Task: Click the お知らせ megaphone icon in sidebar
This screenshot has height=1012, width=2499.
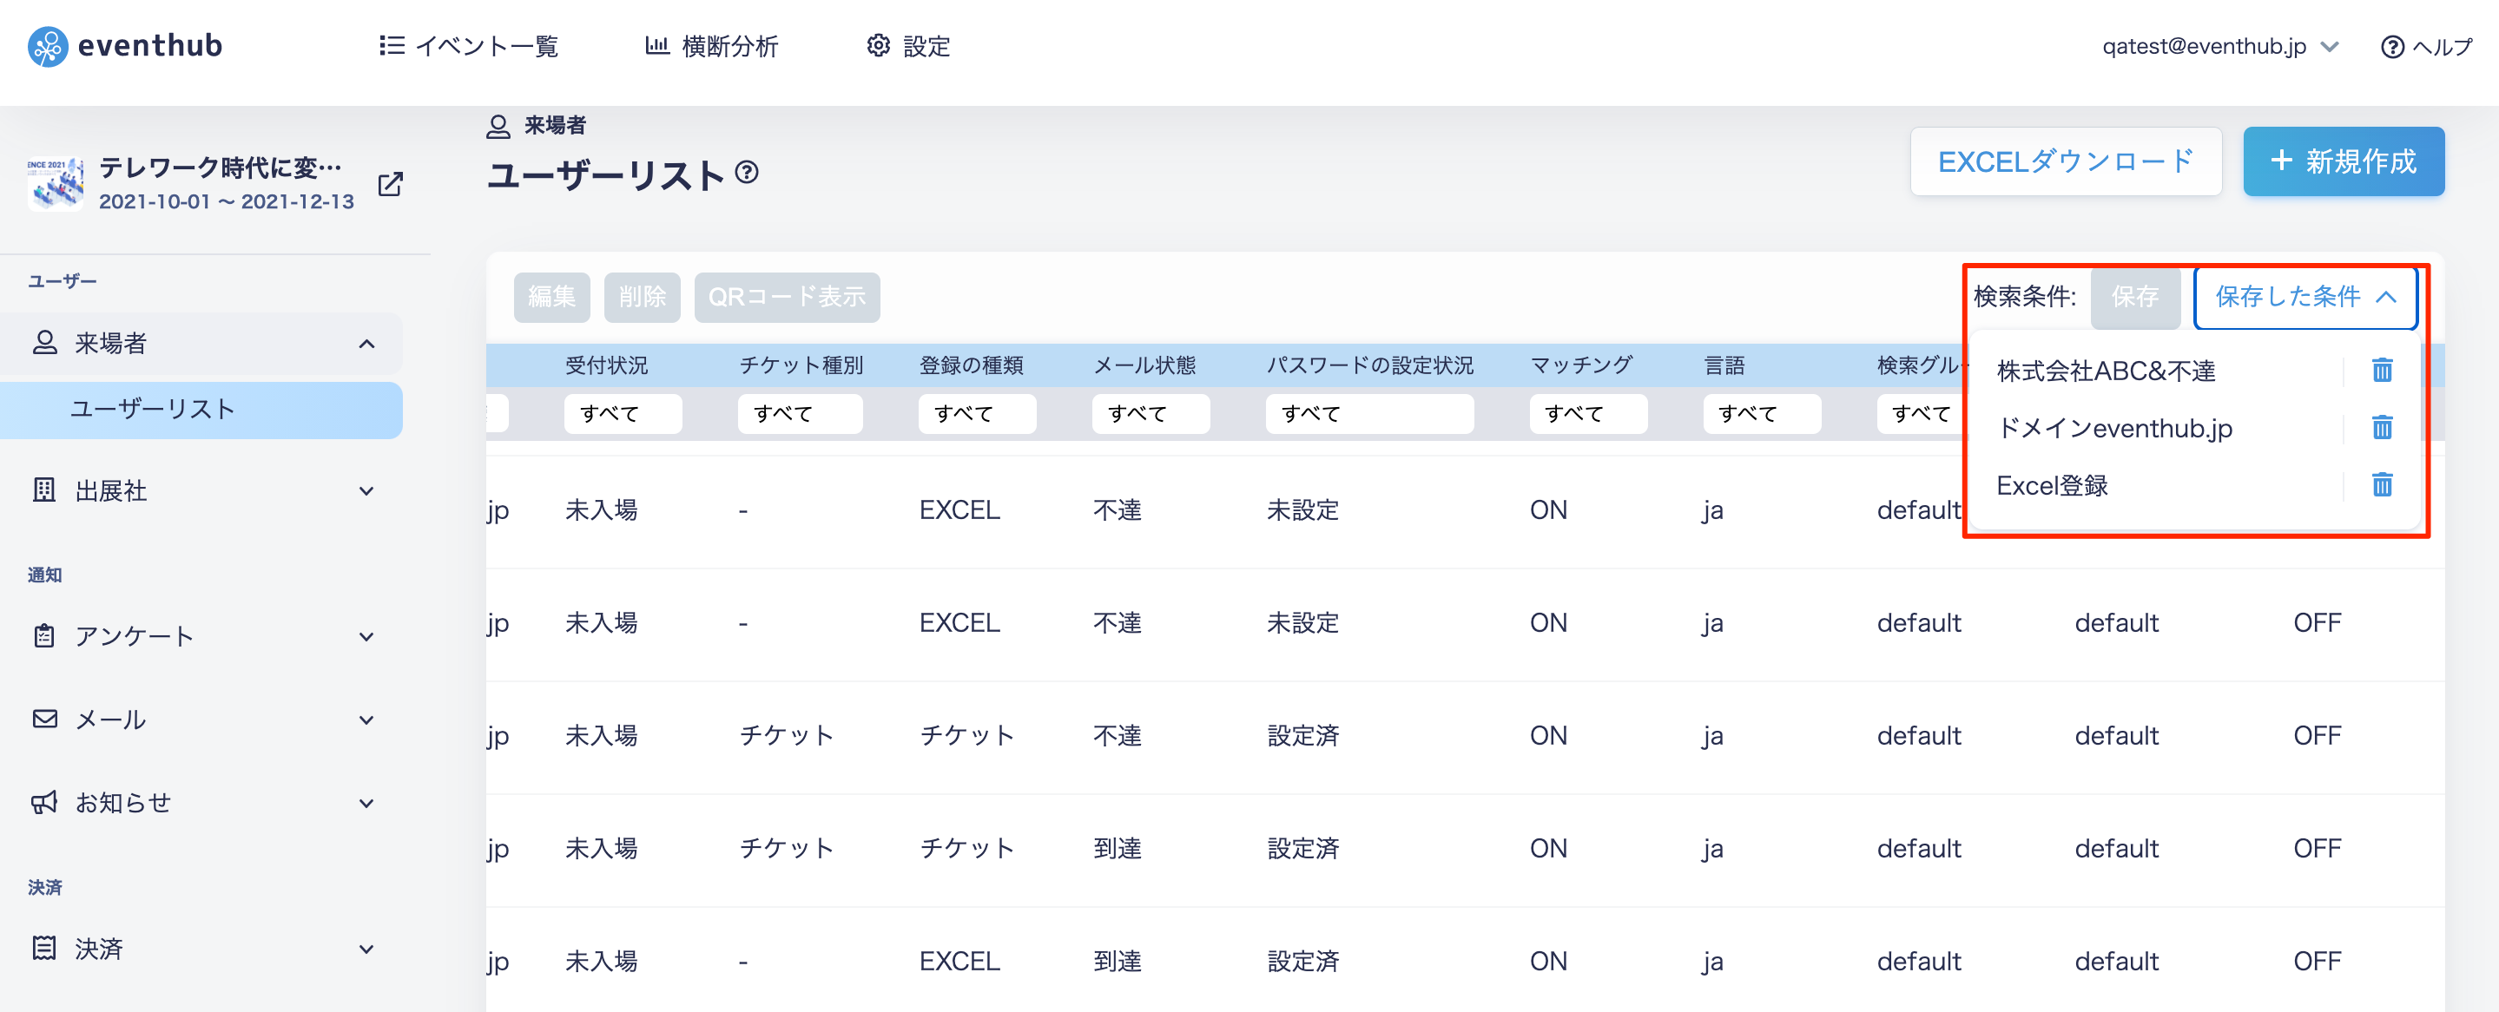Action: point(44,803)
